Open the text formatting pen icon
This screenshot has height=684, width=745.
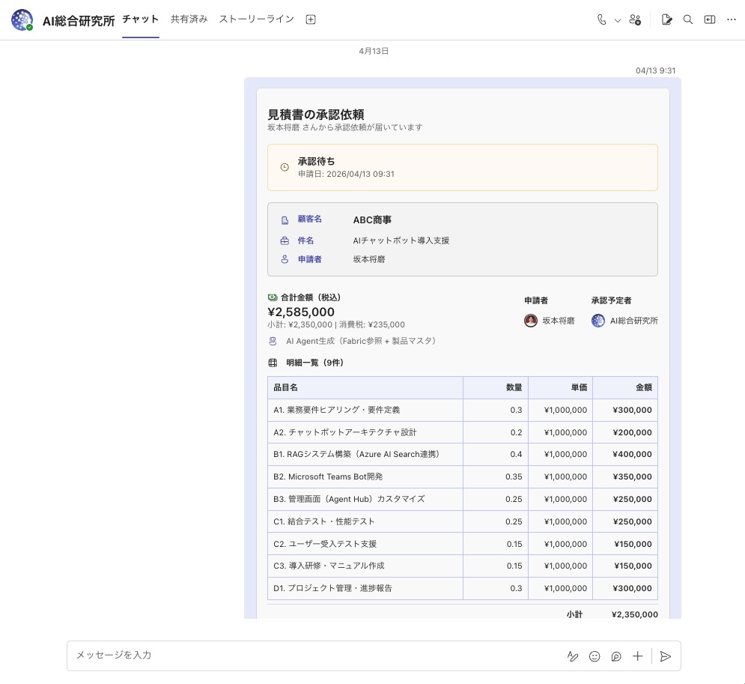(x=573, y=656)
